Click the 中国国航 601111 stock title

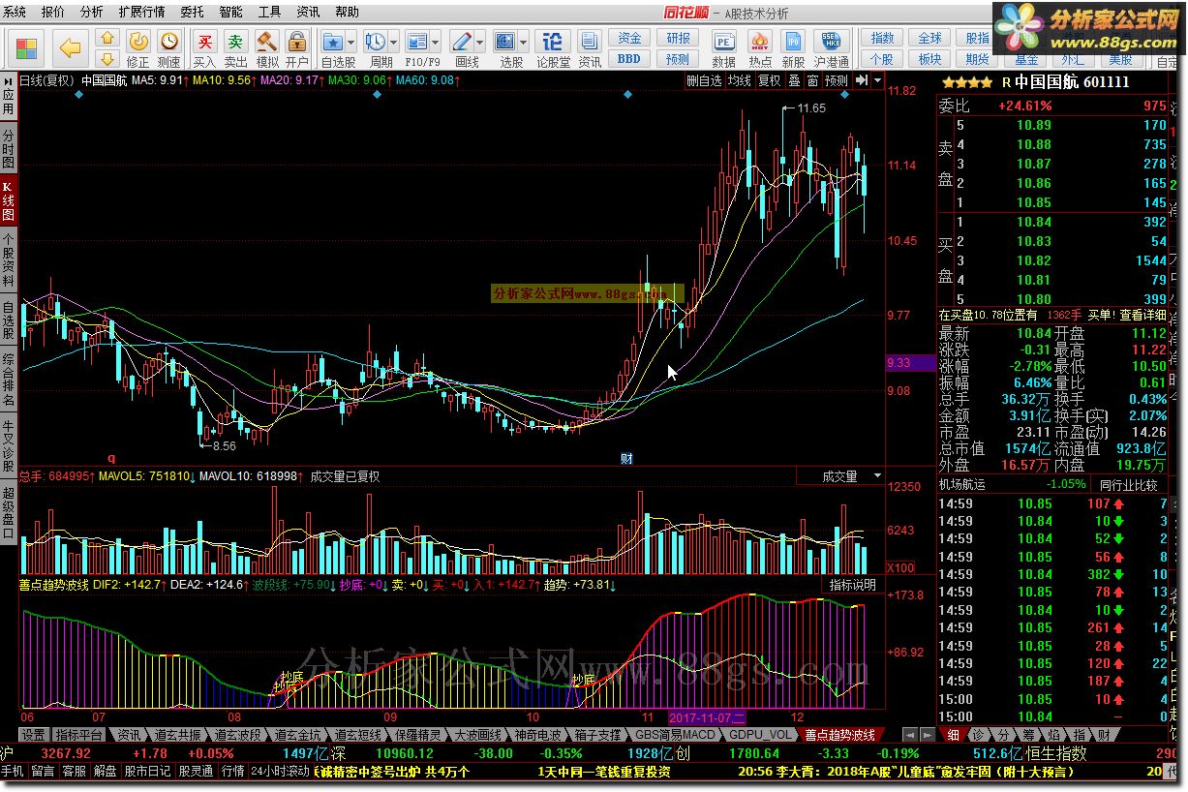tap(1072, 82)
